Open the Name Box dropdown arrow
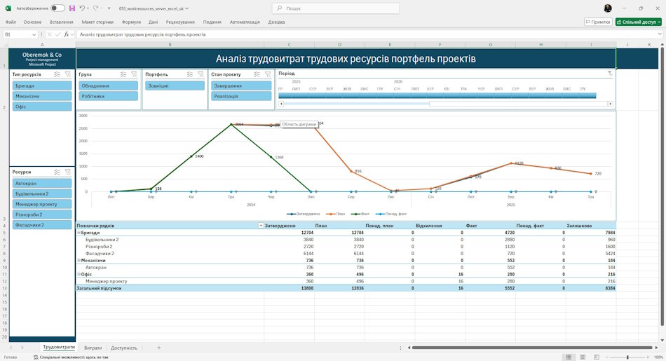666x361 pixels. [x=34, y=34]
